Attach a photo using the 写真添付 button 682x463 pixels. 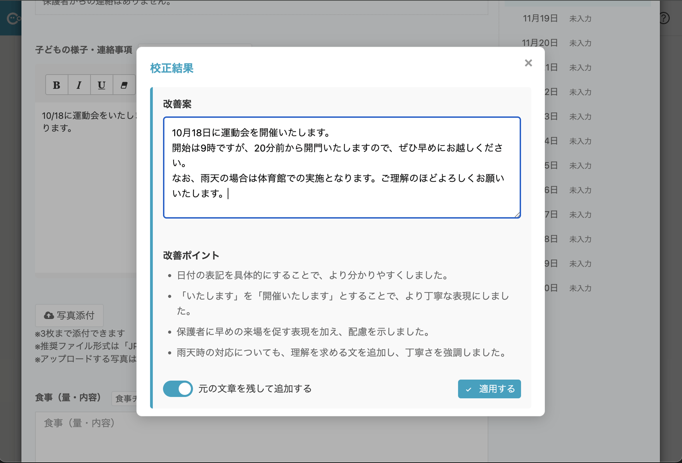[69, 315]
